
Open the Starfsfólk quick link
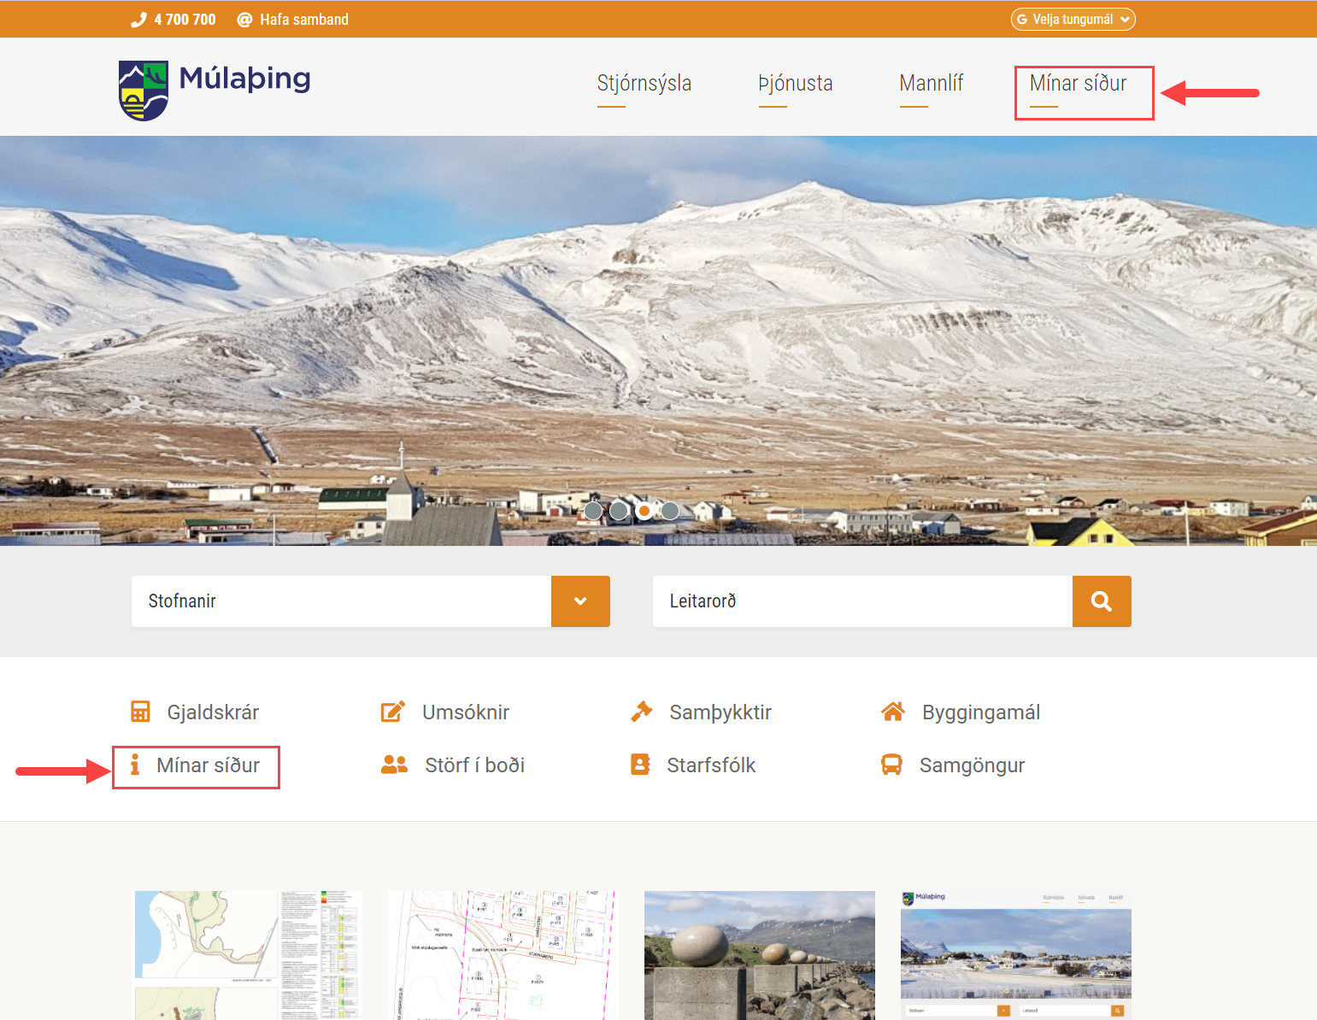[x=710, y=765]
